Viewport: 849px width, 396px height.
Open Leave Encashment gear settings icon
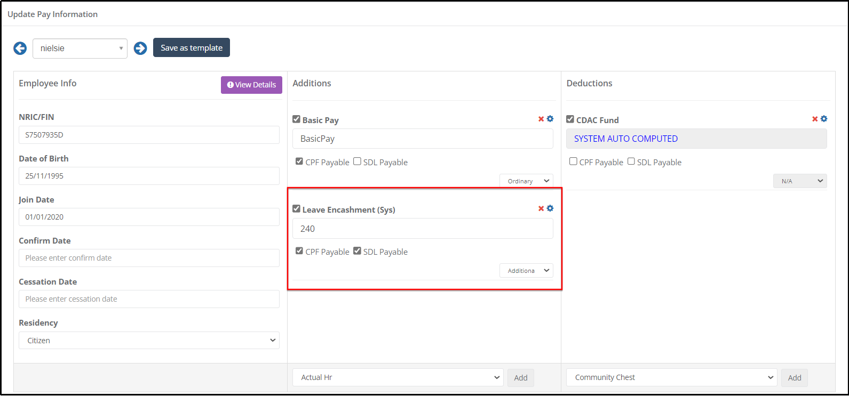550,208
